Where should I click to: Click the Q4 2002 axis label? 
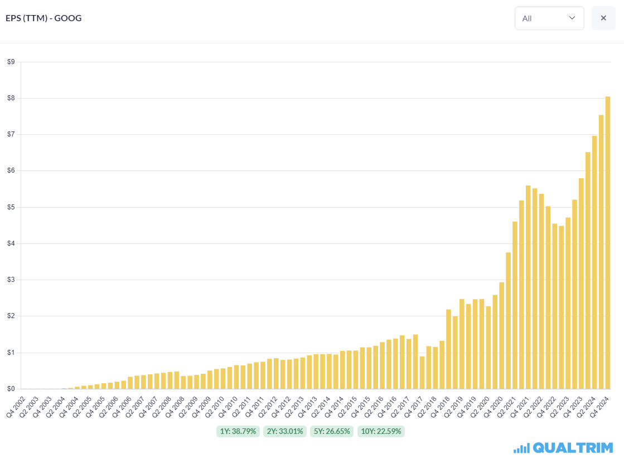[x=16, y=407]
